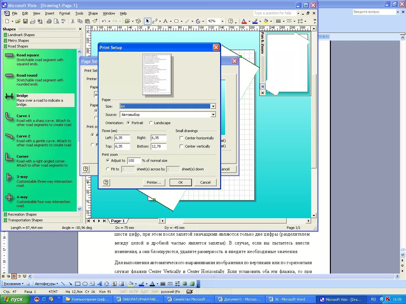Open the Edit menu in Visio
Screen dimensions: 406x304
[x=25, y=13]
